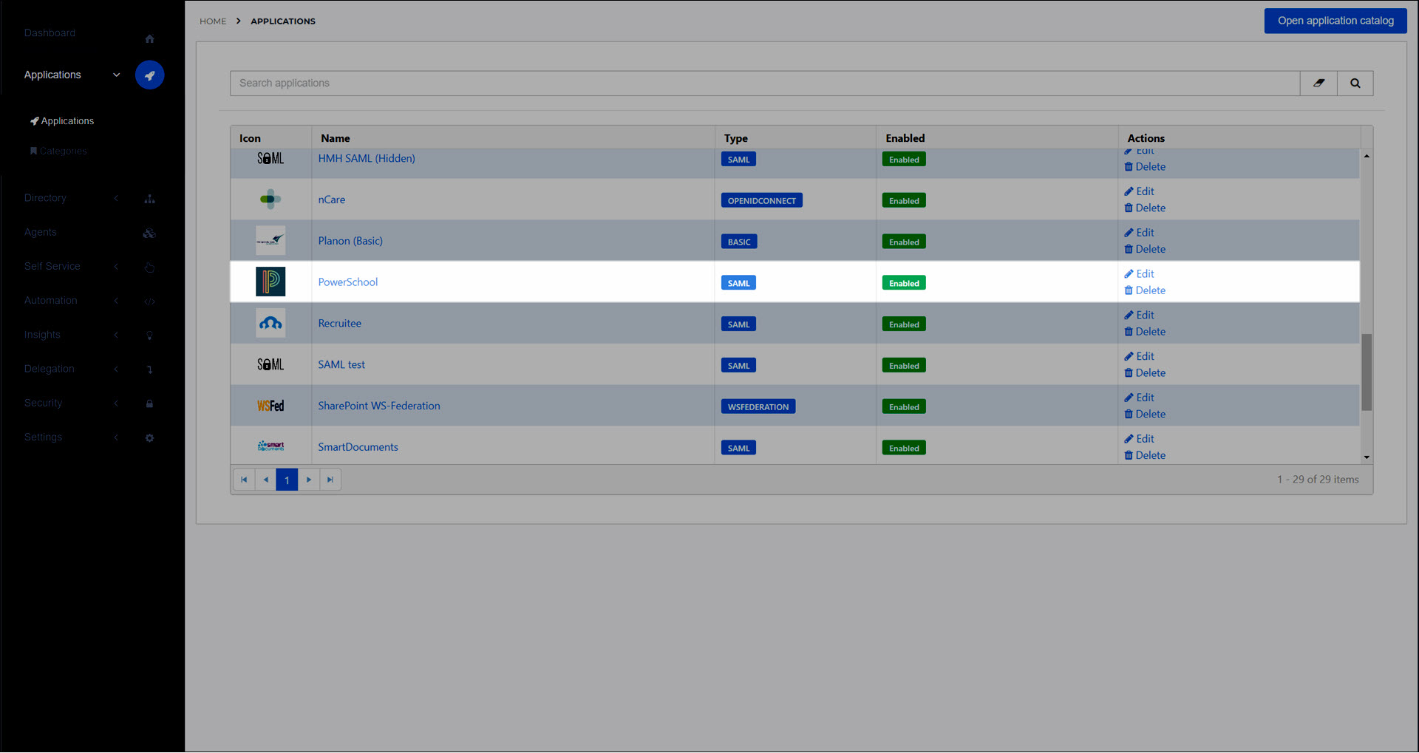Click the WSFed SharePoint icon

[270, 406]
